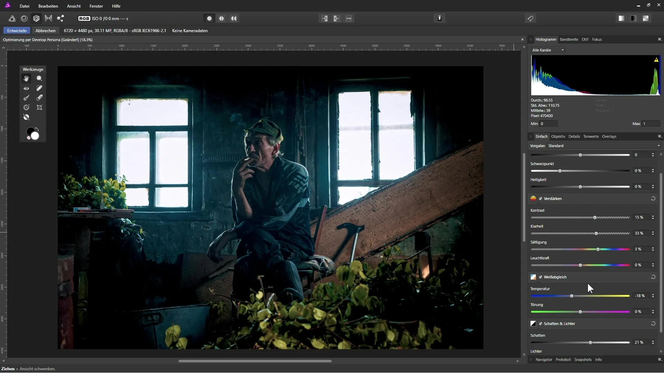
Task: Open the Ansicht menu
Action: point(74,6)
